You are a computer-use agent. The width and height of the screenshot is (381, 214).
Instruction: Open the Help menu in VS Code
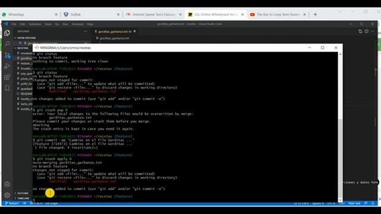[x=90, y=24]
